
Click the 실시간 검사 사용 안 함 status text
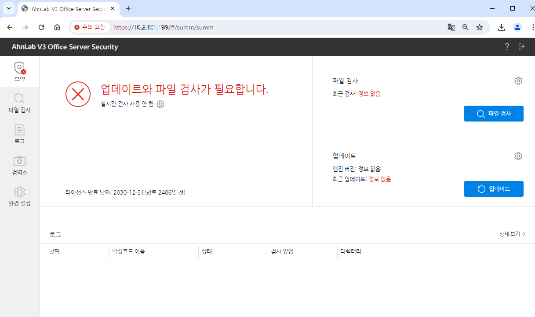pos(127,104)
